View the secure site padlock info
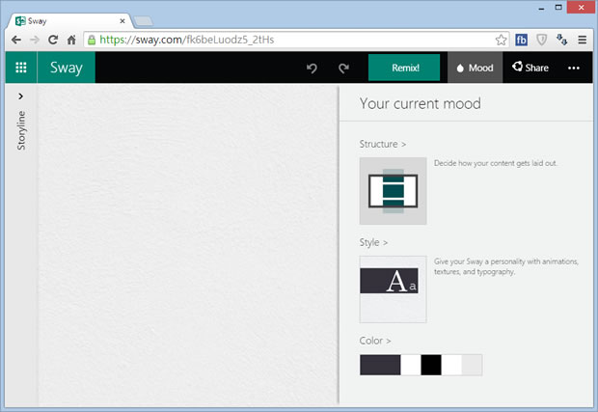 (x=92, y=40)
